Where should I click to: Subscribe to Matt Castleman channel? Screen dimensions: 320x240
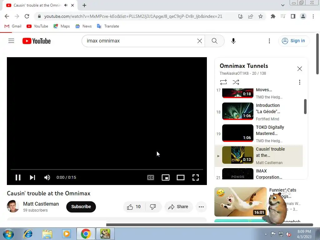click(81, 207)
